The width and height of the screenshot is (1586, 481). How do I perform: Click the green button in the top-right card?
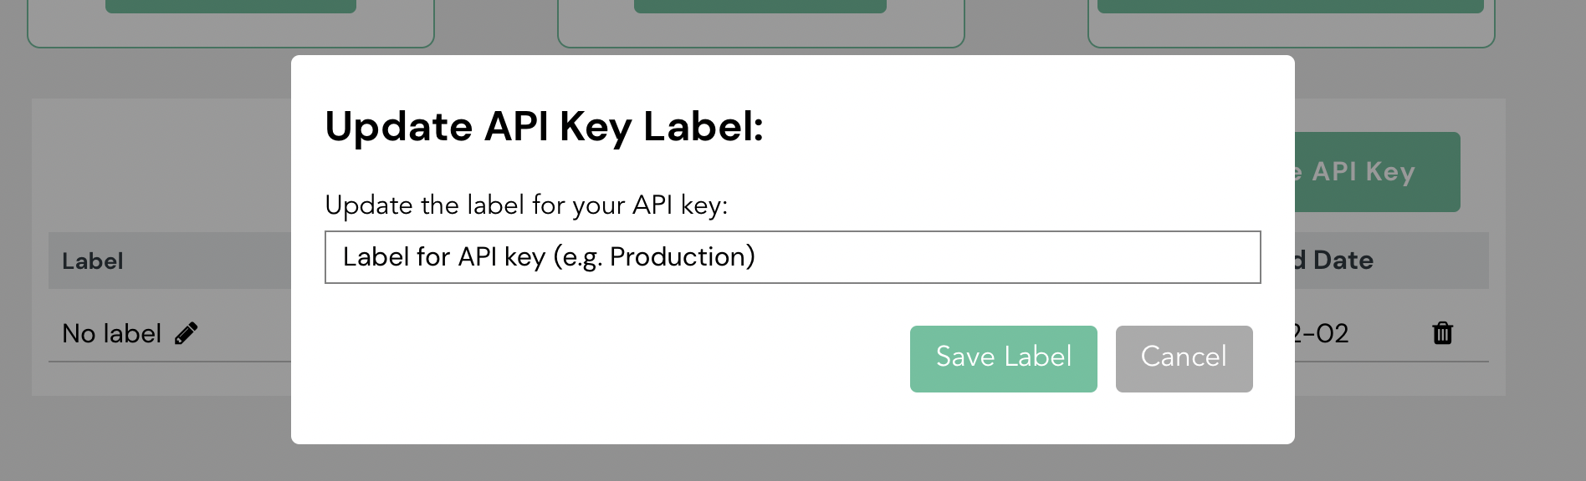(x=1291, y=6)
